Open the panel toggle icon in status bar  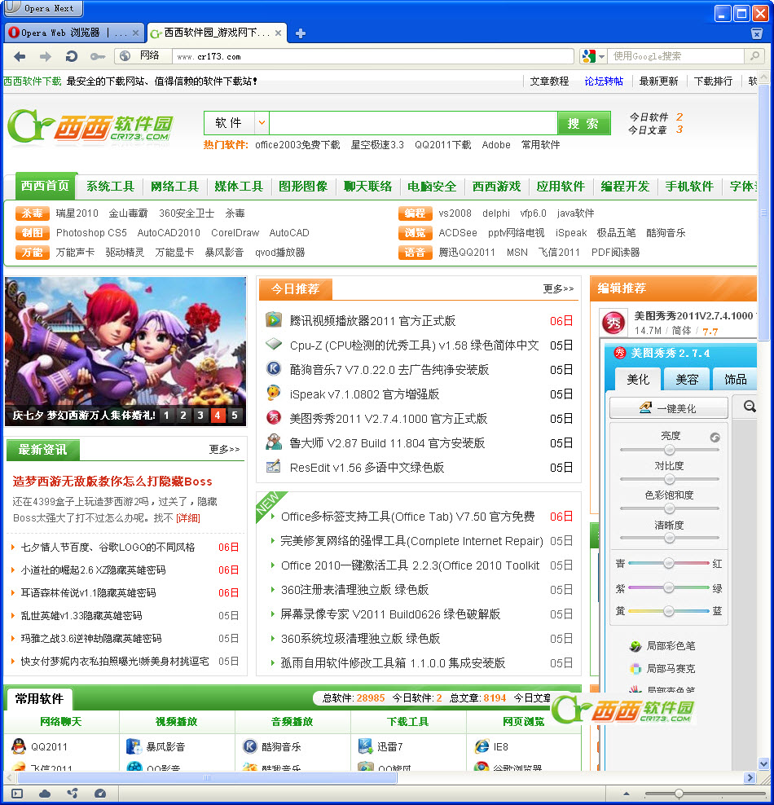click(x=17, y=794)
